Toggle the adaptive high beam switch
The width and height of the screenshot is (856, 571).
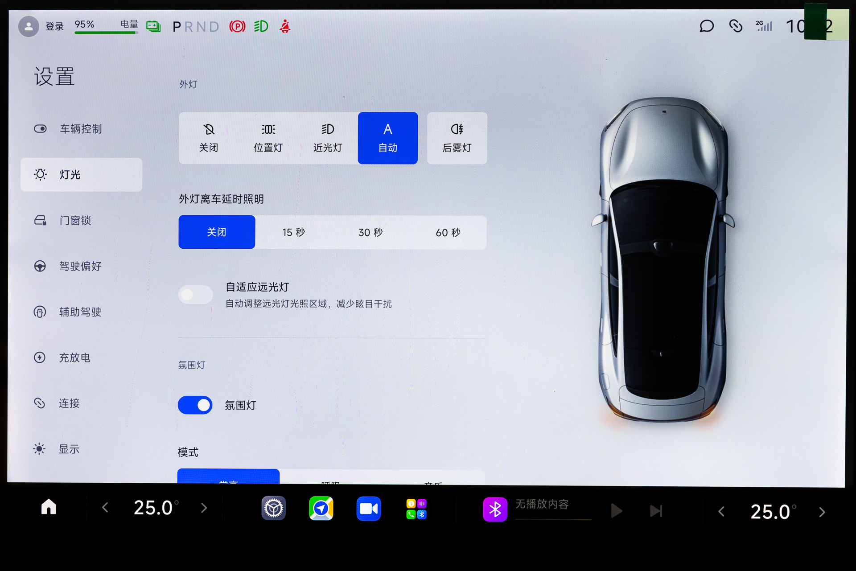click(195, 295)
